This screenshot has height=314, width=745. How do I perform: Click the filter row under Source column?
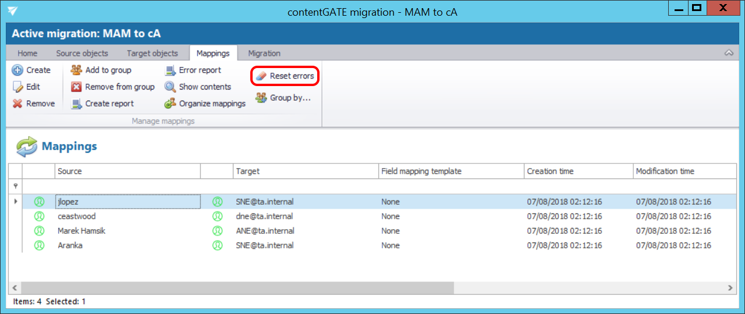coord(127,186)
